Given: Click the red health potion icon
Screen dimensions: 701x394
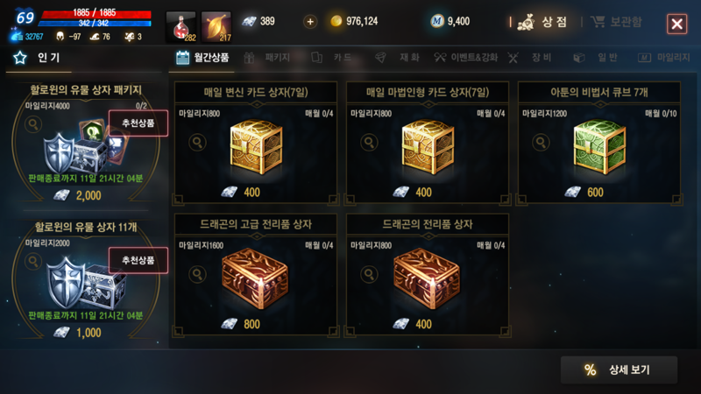Looking at the screenshot, I should pyautogui.click(x=181, y=27).
